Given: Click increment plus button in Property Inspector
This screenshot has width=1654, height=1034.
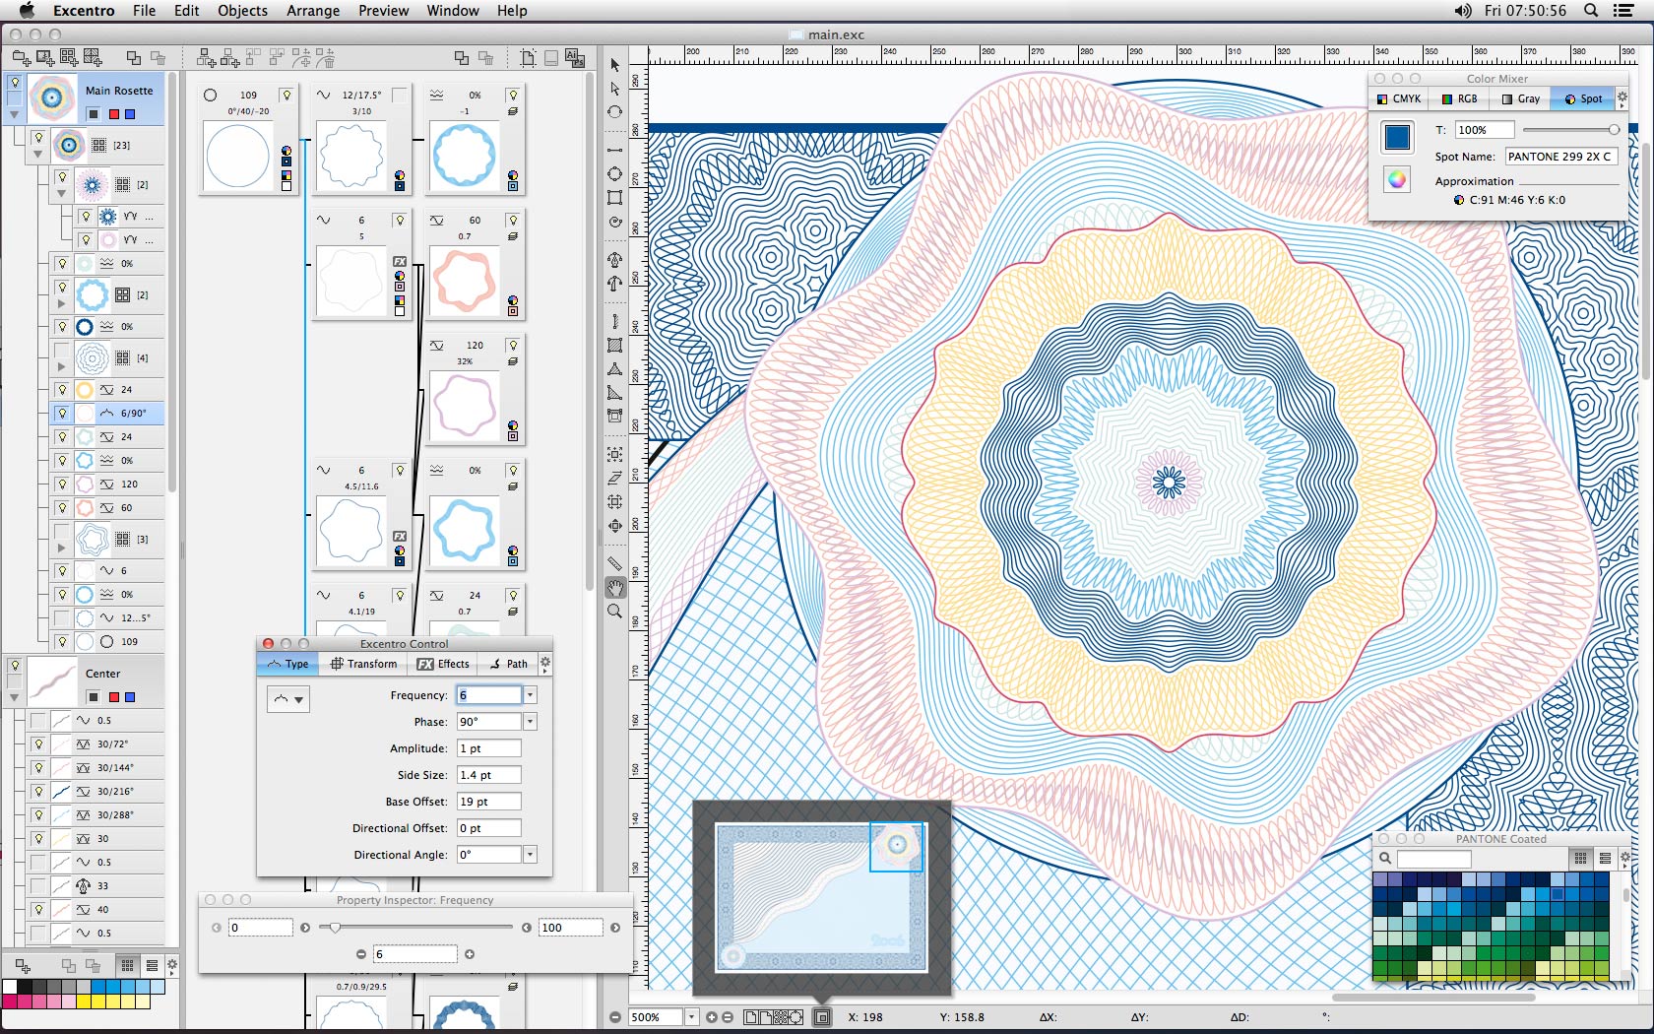Looking at the screenshot, I should (470, 954).
